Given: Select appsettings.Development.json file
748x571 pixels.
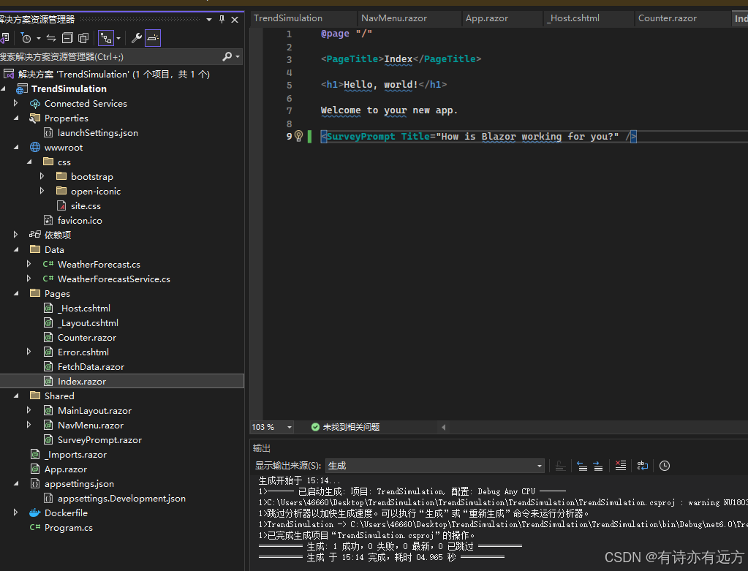Looking at the screenshot, I should point(121,498).
